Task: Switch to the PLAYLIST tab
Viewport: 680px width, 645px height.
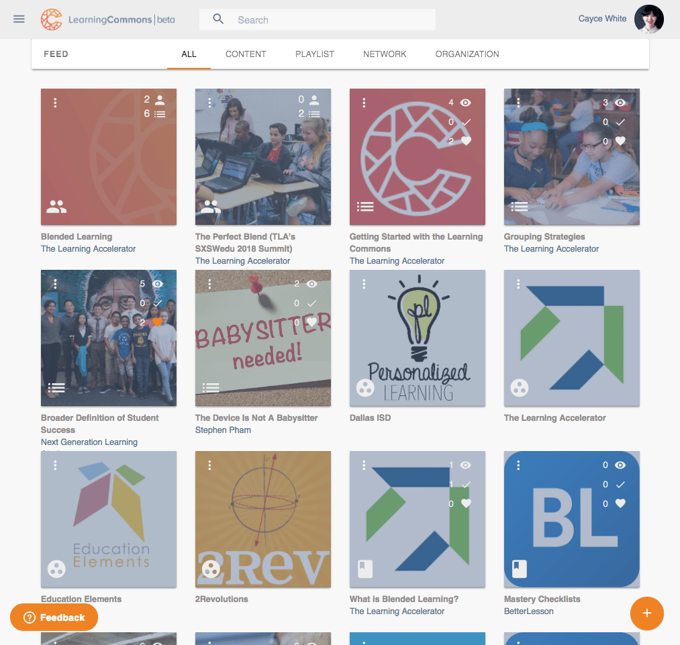Action: [314, 54]
